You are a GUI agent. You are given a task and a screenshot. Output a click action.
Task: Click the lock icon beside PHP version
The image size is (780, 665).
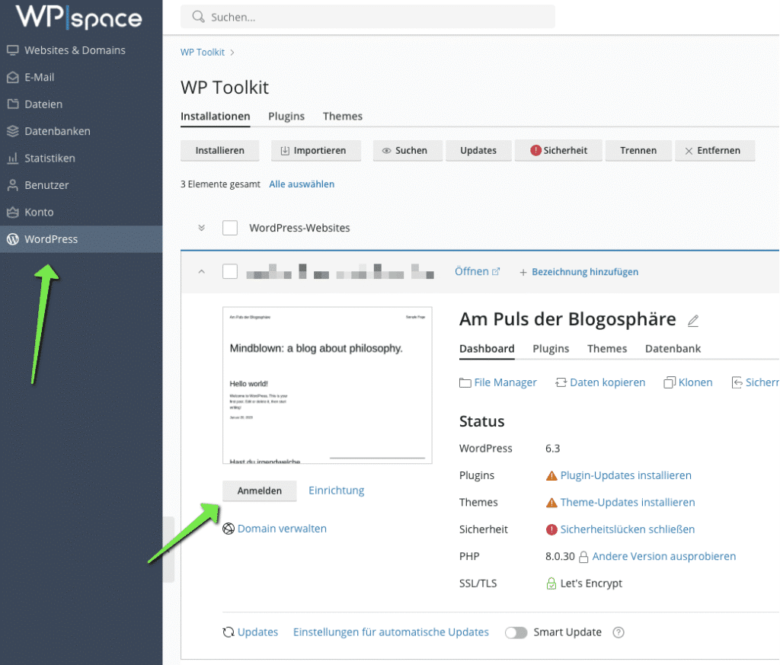[x=583, y=557]
